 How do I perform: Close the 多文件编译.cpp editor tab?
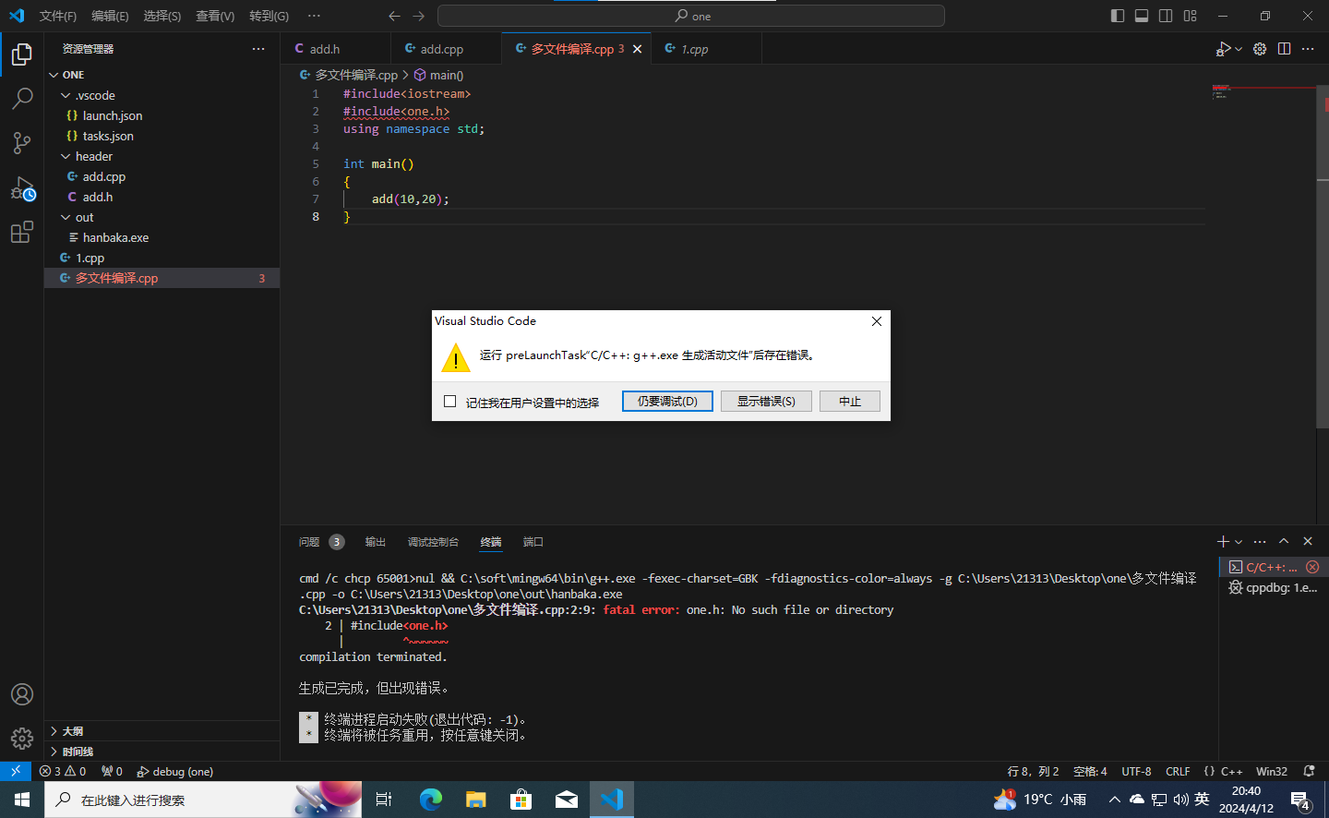pos(637,49)
